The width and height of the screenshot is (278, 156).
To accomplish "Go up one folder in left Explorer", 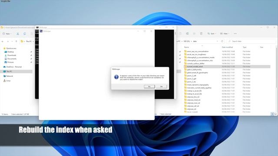I will (x=17, y=42).
